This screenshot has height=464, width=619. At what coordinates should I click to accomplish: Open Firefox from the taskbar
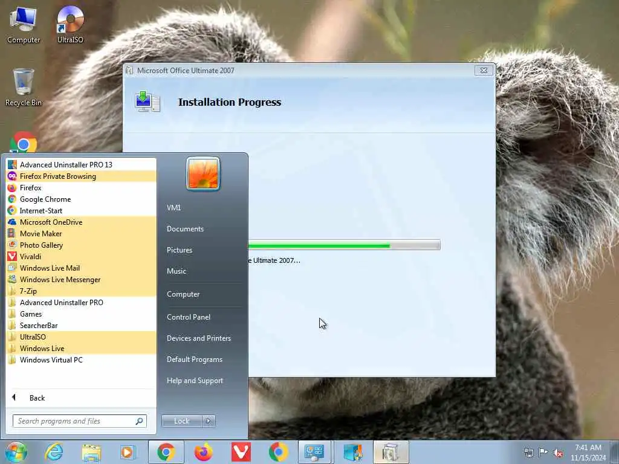point(203,452)
